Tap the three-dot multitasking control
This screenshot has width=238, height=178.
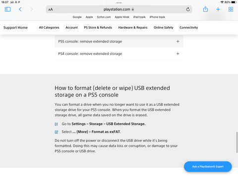(119, 2)
